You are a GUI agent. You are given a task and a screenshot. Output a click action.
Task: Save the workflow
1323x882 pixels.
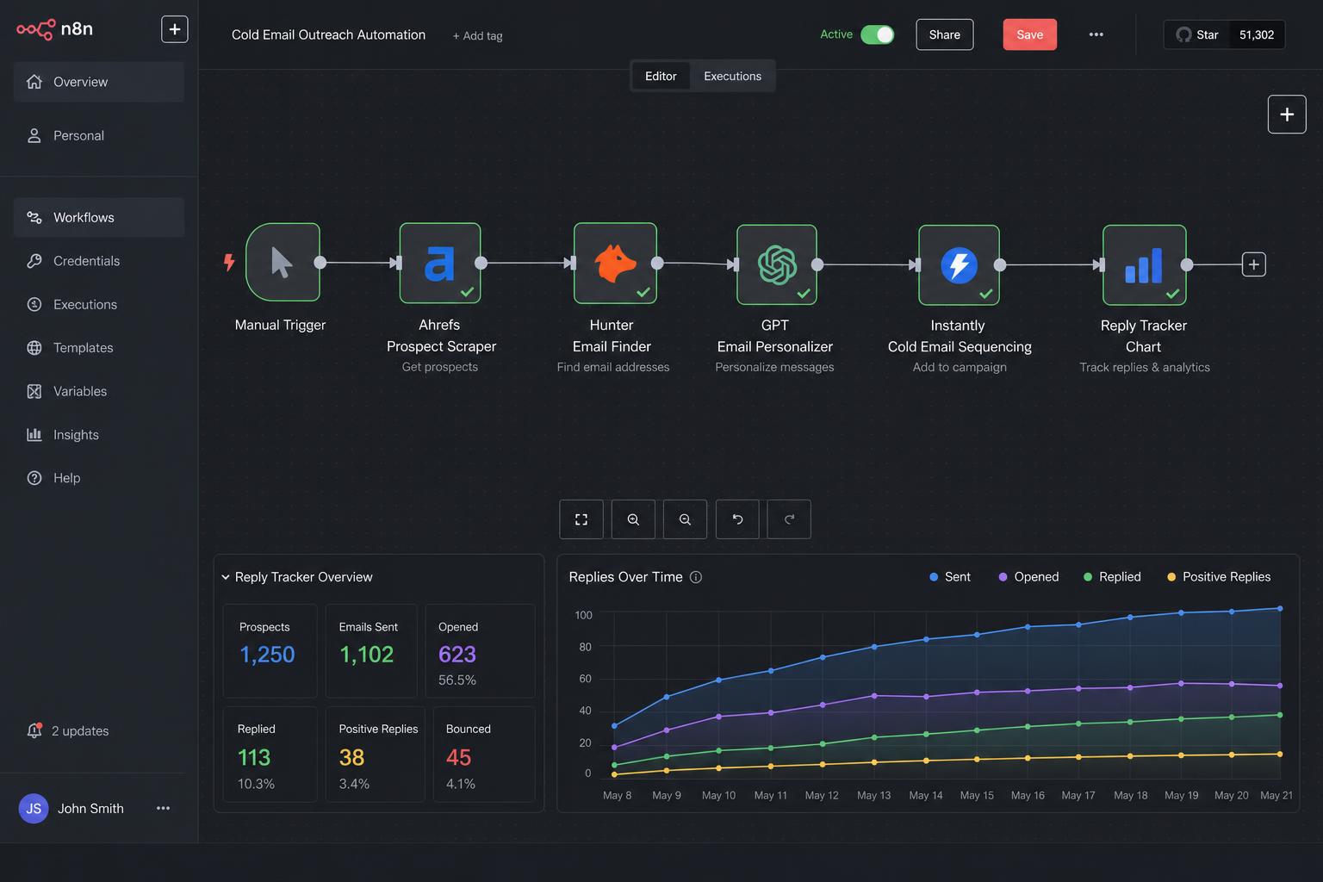coord(1029,34)
